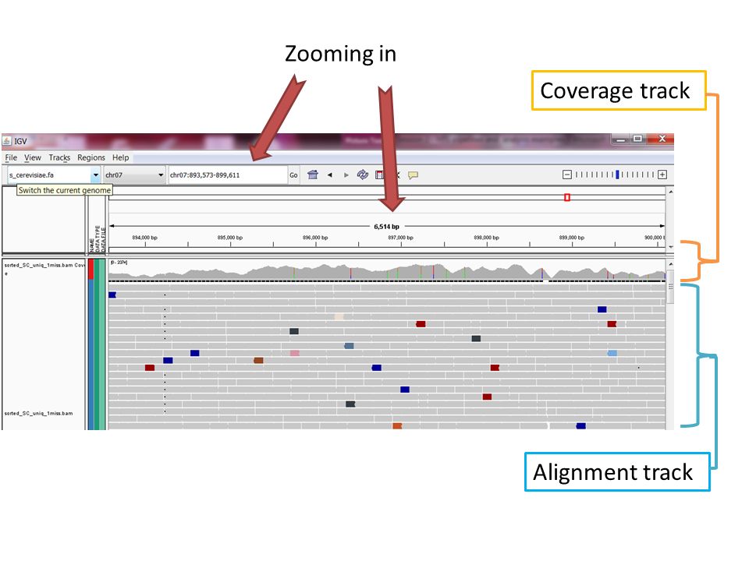The height and width of the screenshot is (561, 749).
Task: Zoom out with the minus button
Action: point(567,175)
